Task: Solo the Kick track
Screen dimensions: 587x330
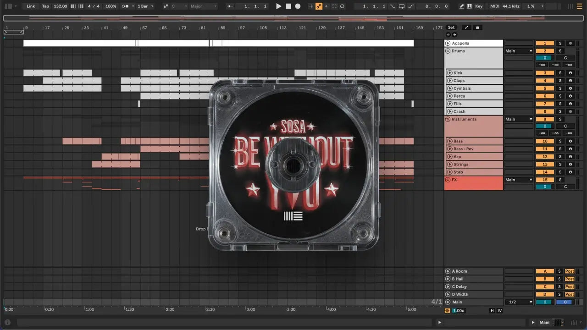Action: coord(559,73)
